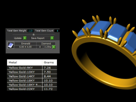Click the Total Gem Weight label

pos(17,31)
